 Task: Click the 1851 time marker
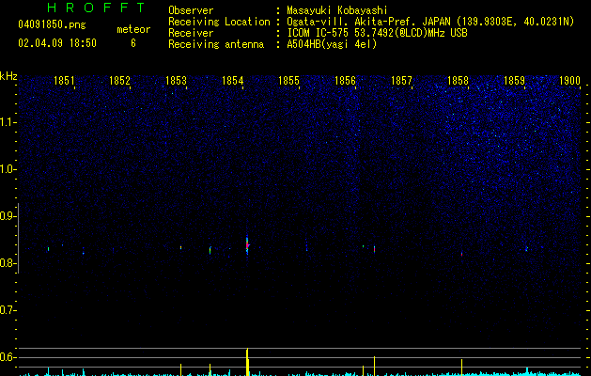[x=64, y=81]
